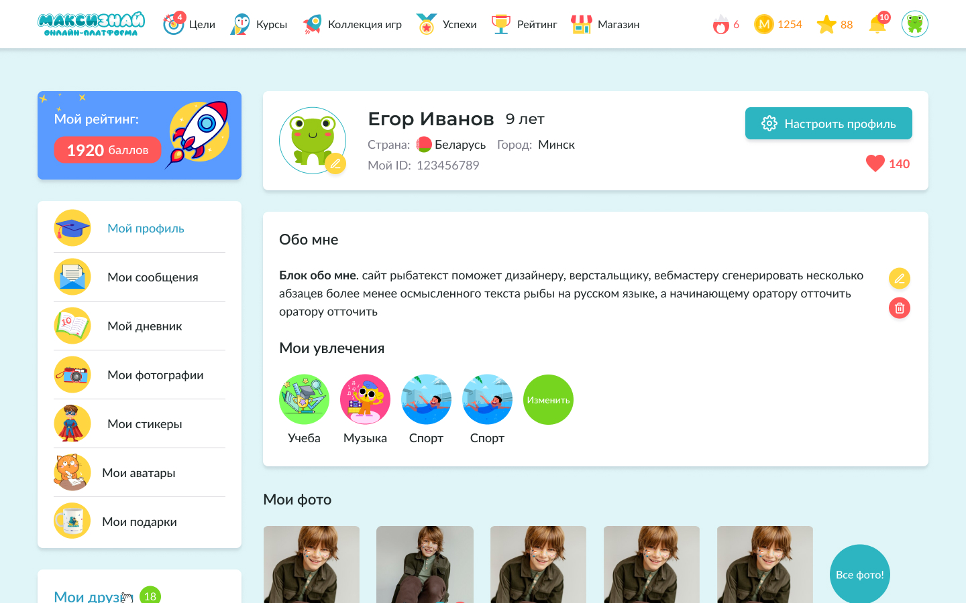
Task: Click green Изменить hobbies button
Action: pos(548,399)
